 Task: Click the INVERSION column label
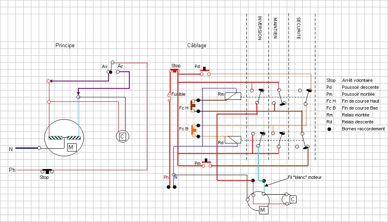(x=260, y=28)
